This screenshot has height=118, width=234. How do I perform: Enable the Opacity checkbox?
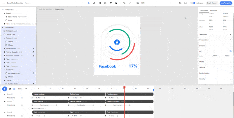230,79
